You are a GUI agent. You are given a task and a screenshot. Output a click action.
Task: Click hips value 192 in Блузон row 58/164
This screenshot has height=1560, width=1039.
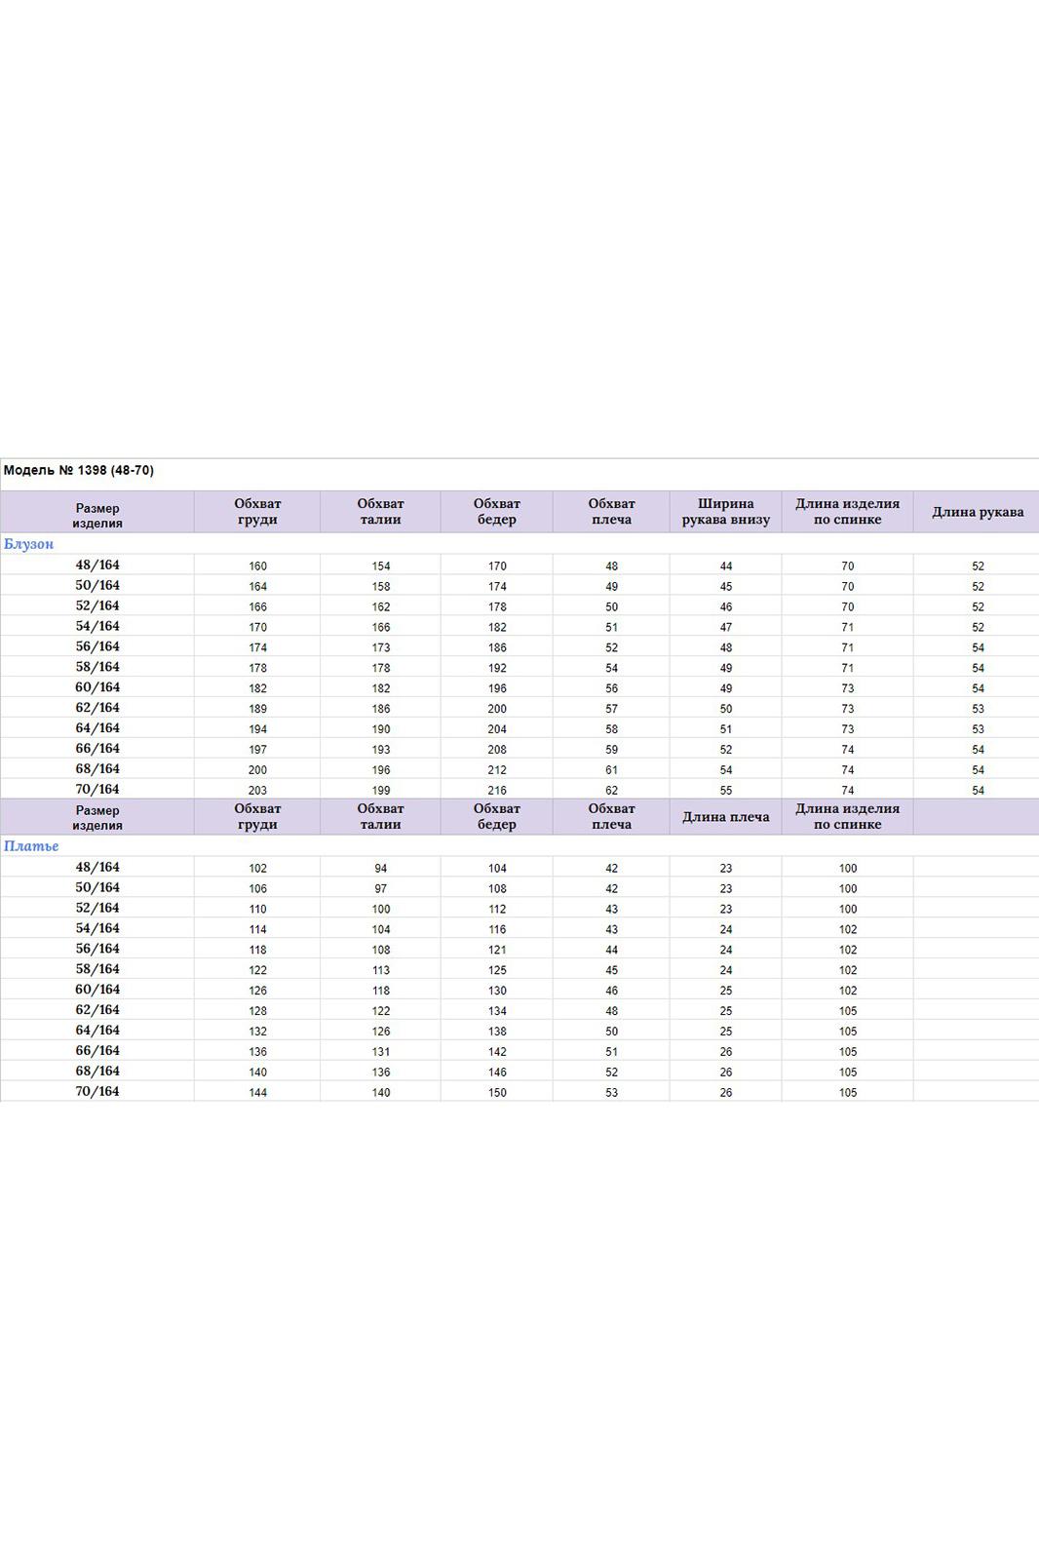[x=497, y=668]
